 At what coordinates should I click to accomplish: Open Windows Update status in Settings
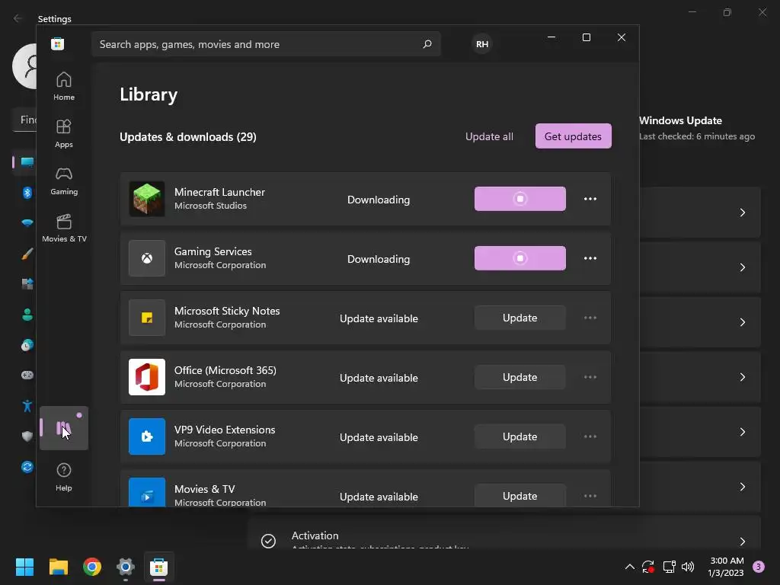pos(697,128)
